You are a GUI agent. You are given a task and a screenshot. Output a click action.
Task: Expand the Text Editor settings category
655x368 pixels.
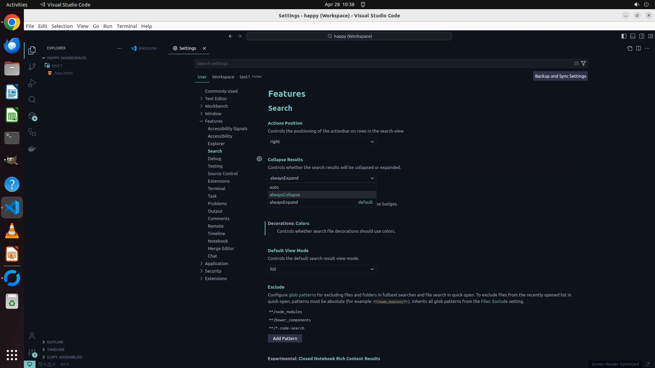(x=216, y=98)
